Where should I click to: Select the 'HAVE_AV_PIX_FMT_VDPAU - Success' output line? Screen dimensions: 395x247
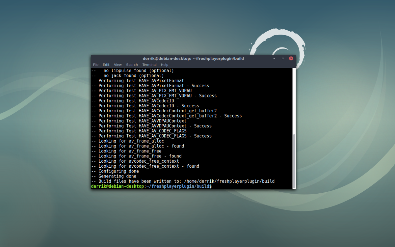tap(154, 96)
